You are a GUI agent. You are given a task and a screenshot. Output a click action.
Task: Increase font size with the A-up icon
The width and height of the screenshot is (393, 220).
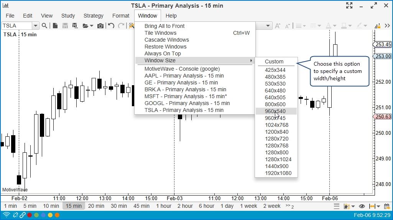click(278, 26)
